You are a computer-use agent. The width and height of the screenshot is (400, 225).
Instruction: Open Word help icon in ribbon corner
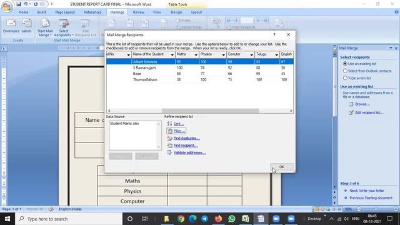(397, 12)
